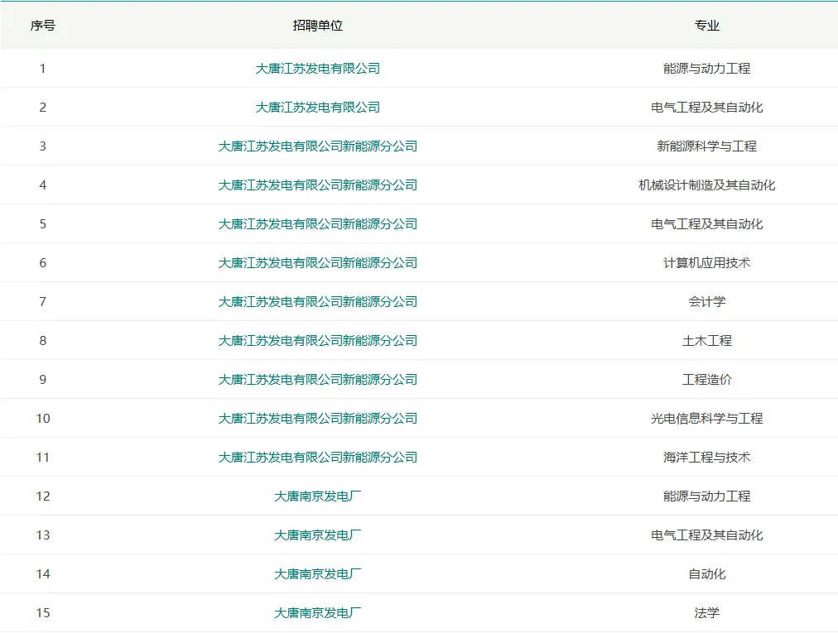Click sequence number 4
The width and height of the screenshot is (838, 633).
coord(43,185)
